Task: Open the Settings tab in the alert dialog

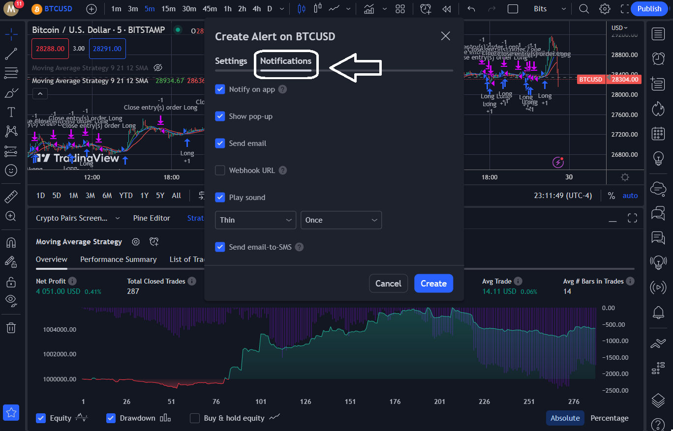Action: [231, 60]
